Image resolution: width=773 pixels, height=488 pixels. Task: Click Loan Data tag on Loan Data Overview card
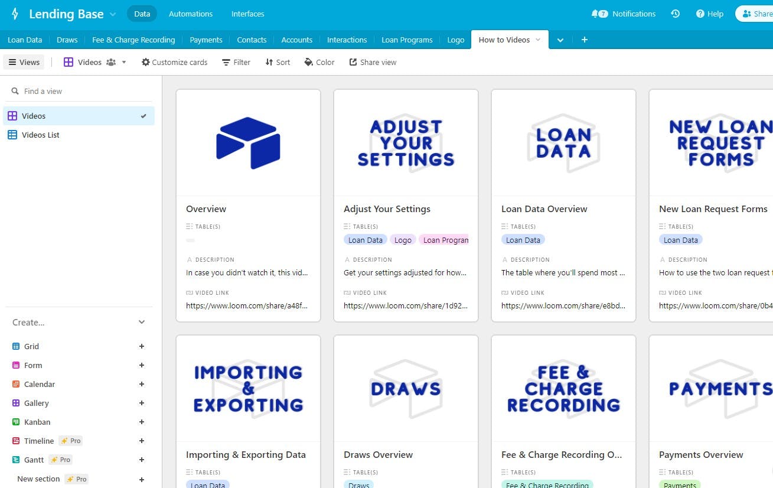523,240
